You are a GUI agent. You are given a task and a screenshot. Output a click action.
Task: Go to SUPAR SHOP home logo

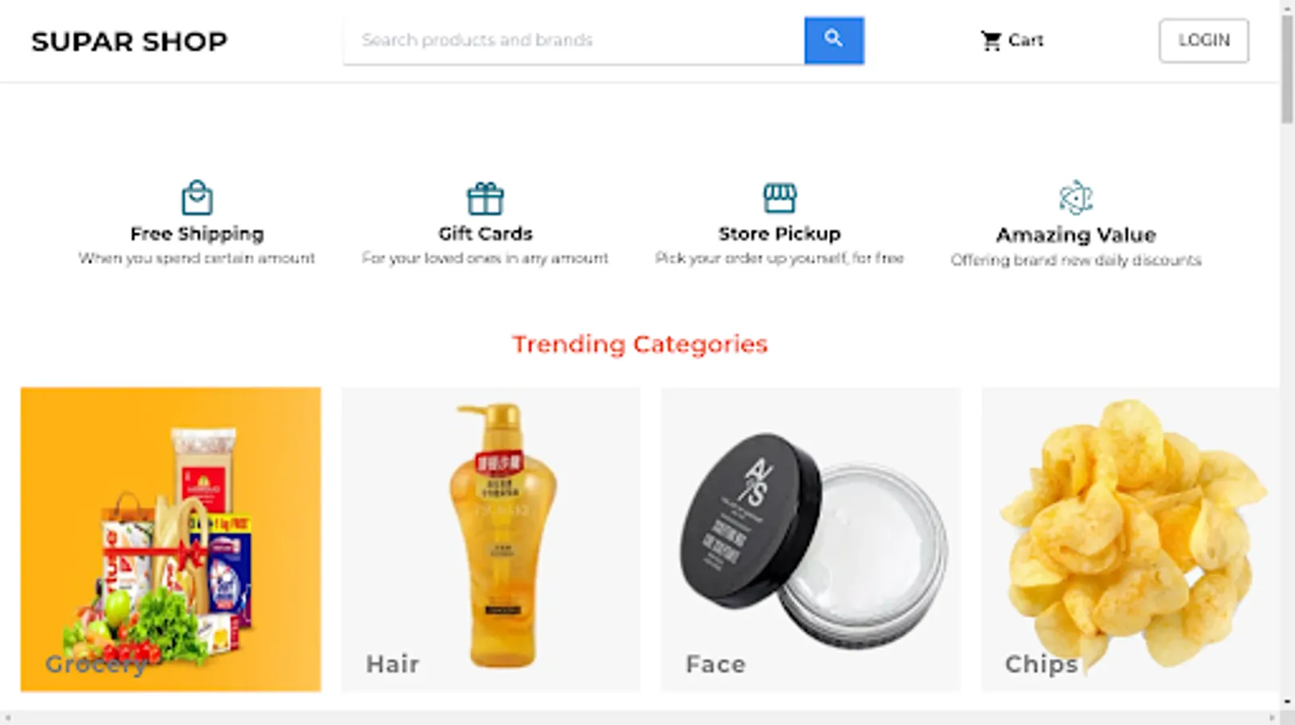point(129,41)
